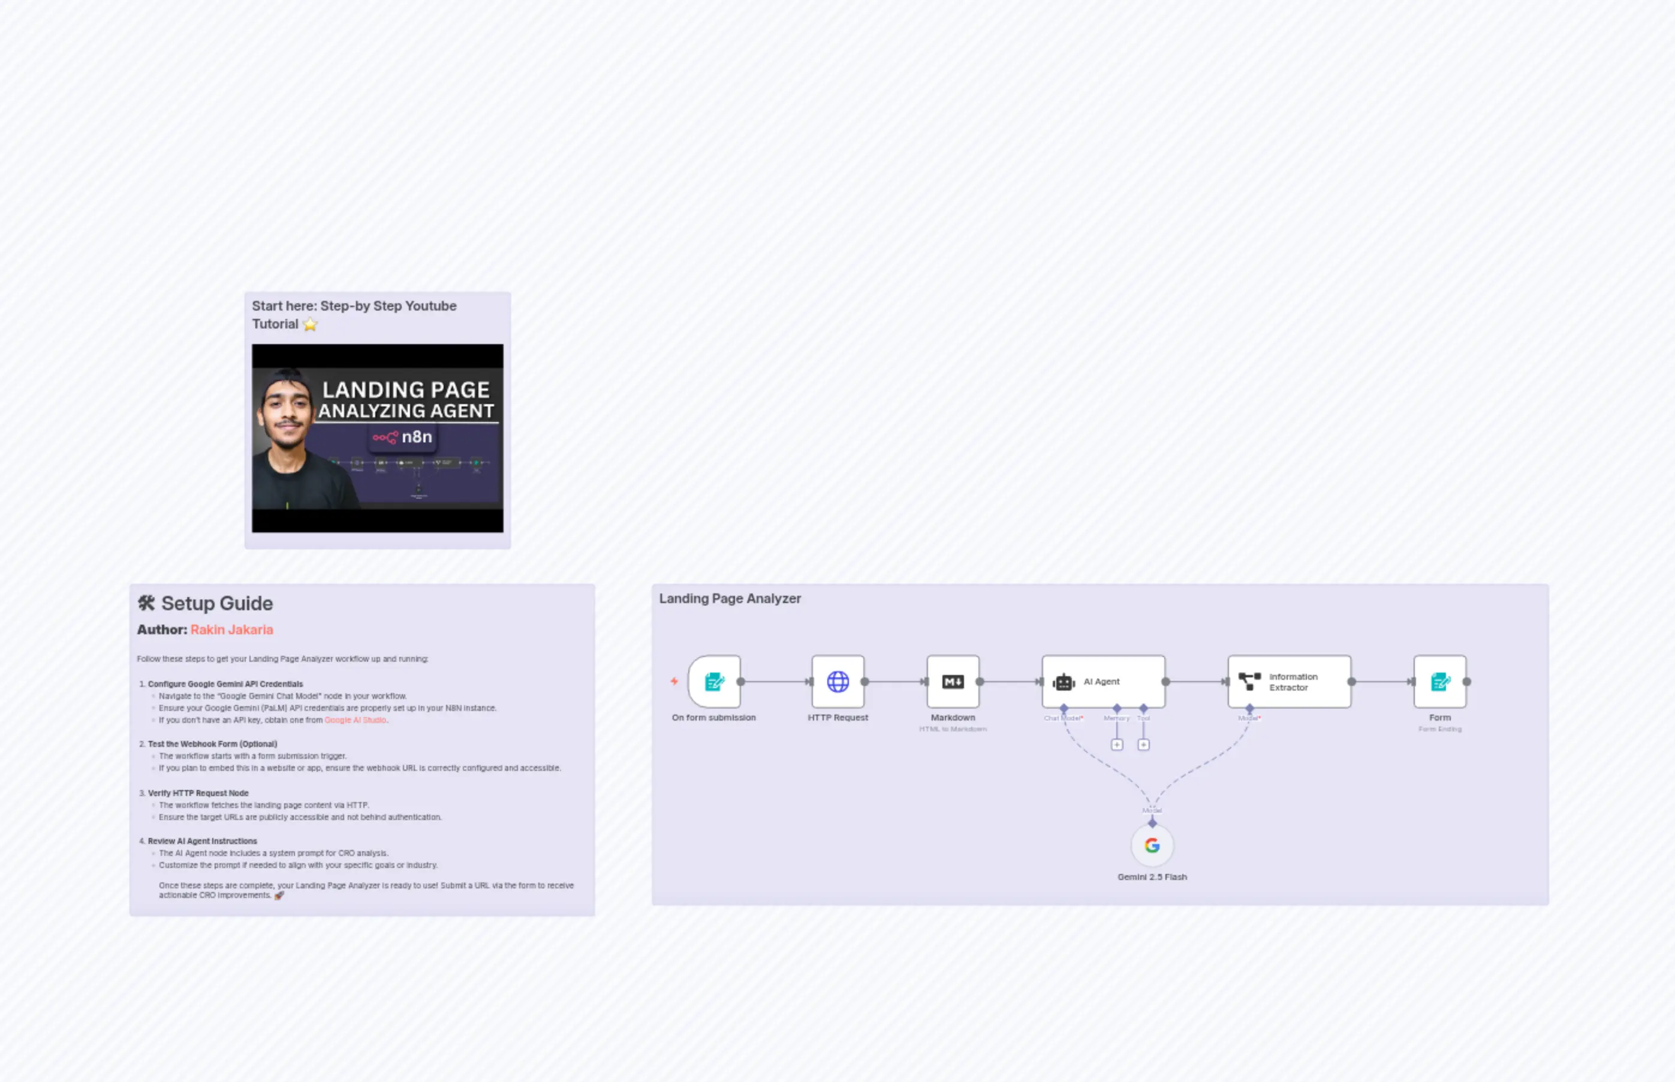Add a Tool under the AI Agent

pos(1144,744)
